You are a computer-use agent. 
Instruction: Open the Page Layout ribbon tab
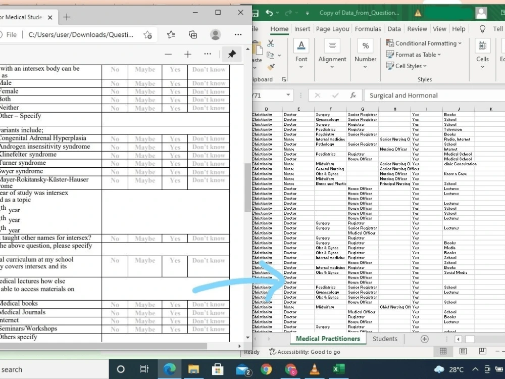(333, 29)
